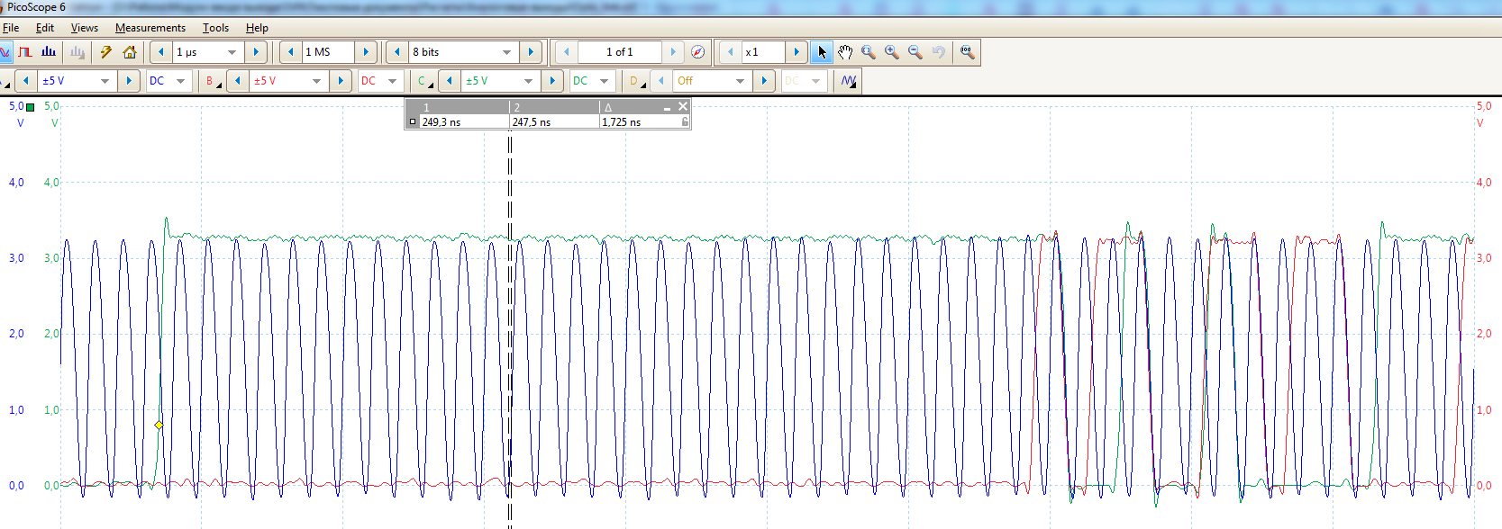Open channel B options button

click(x=213, y=81)
